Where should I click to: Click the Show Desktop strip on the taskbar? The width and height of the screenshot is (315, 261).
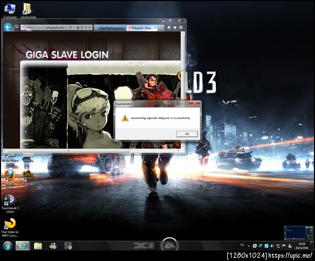(312, 246)
